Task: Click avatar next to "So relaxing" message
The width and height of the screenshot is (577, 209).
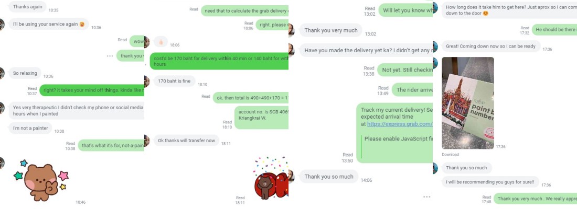Action: [x=2, y=73]
